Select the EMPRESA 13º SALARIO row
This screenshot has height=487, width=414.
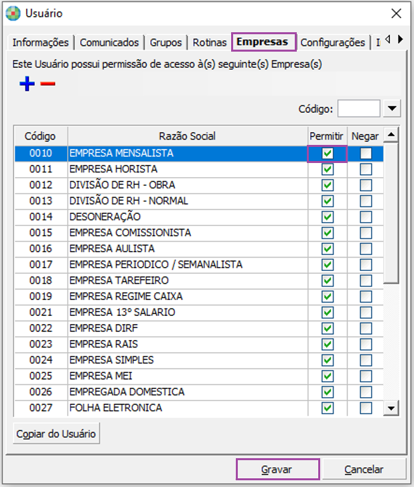click(199, 313)
